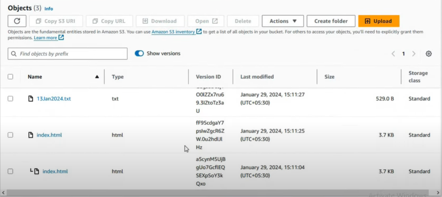442x197 pixels.
Task: Click the horizontal scrollbar at bottom
Action: point(217,193)
